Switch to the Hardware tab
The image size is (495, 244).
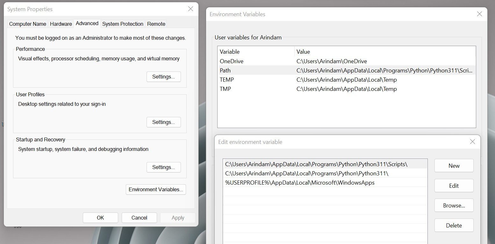pos(61,24)
